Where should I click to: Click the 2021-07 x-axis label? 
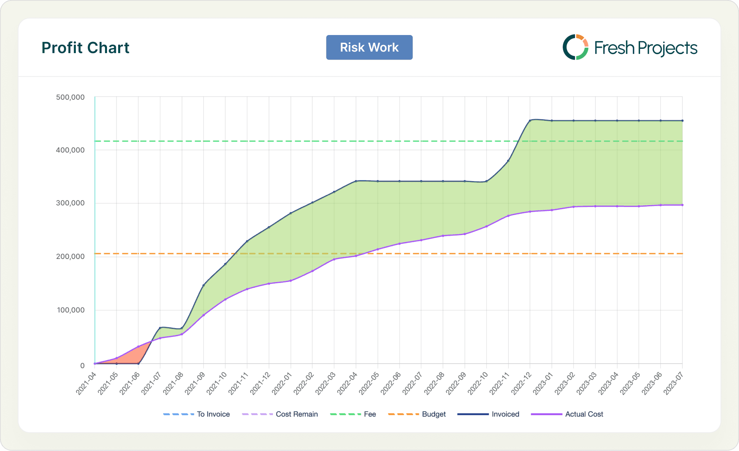pos(151,383)
